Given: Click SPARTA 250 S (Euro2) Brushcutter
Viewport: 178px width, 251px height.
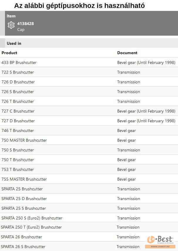Looking at the screenshot, I should click(32, 218).
